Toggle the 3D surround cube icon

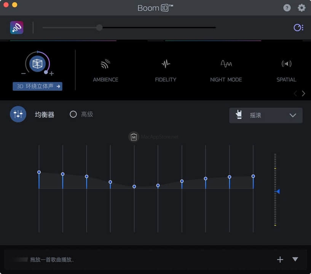point(37,64)
